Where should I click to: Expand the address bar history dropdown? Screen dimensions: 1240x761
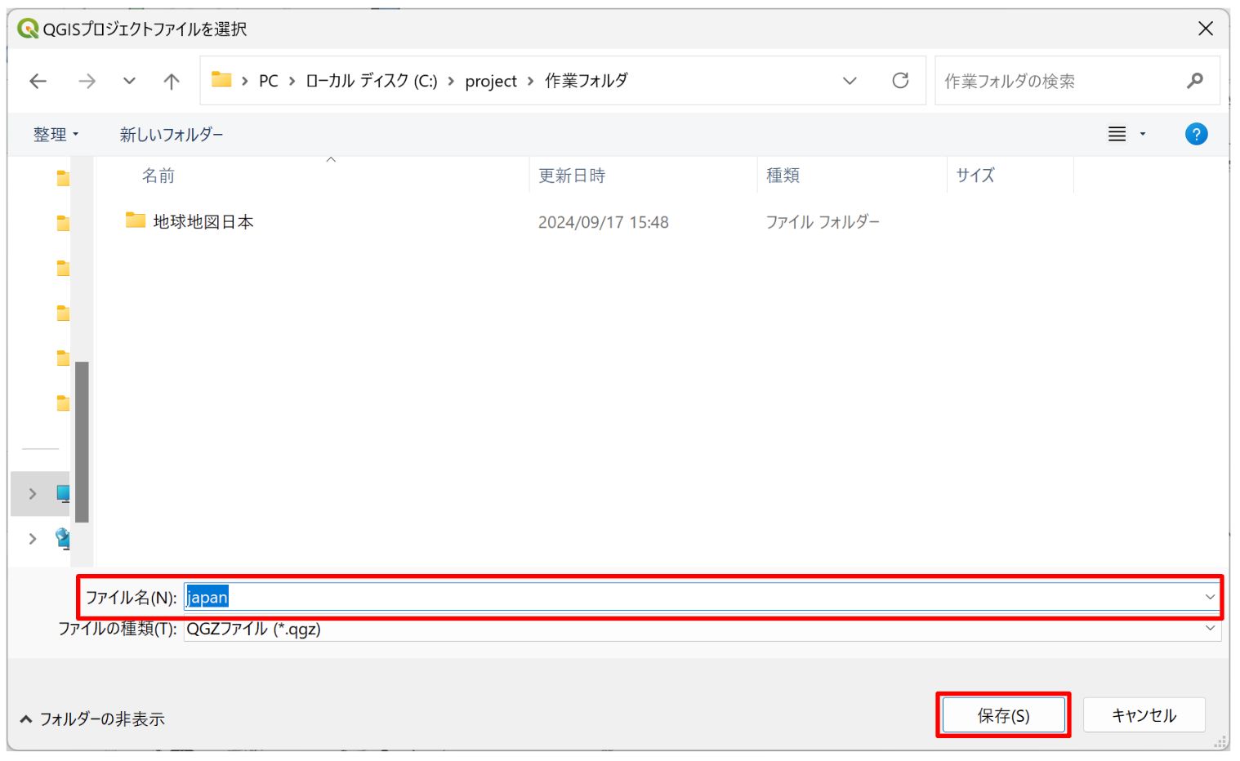850,81
